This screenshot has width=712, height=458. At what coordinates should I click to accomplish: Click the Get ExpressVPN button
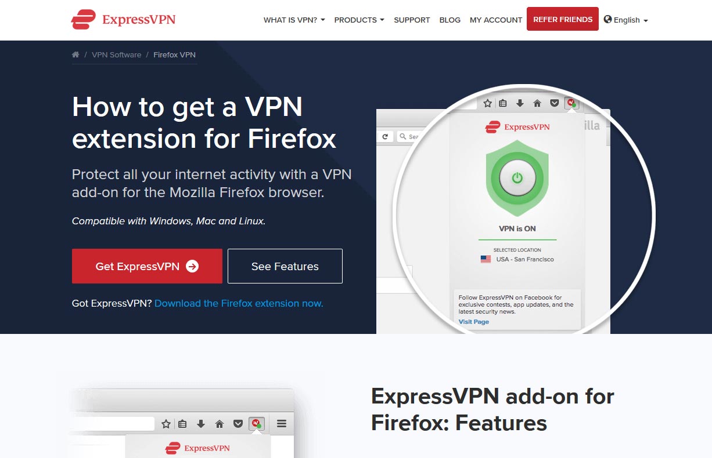(x=147, y=266)
